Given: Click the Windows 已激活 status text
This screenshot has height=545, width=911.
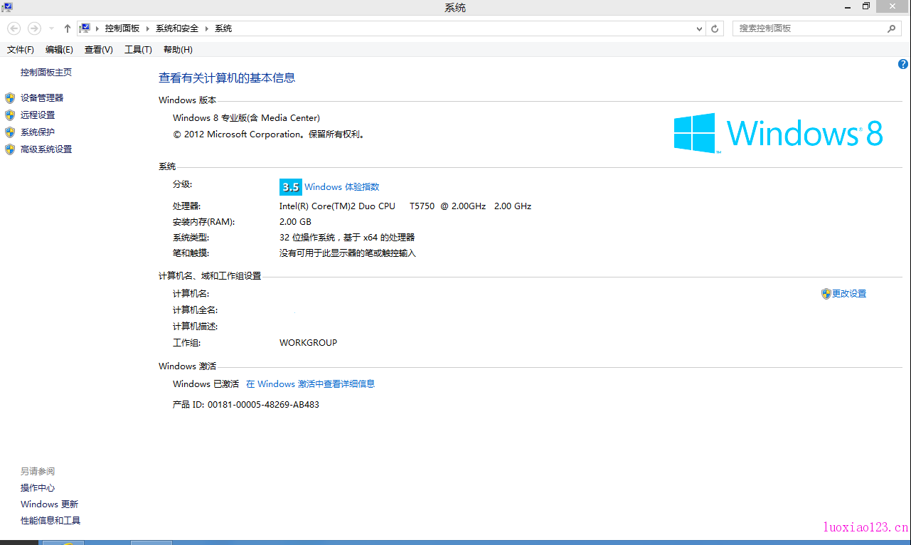Looking at the screenshot, I should [x=206, y=384].
